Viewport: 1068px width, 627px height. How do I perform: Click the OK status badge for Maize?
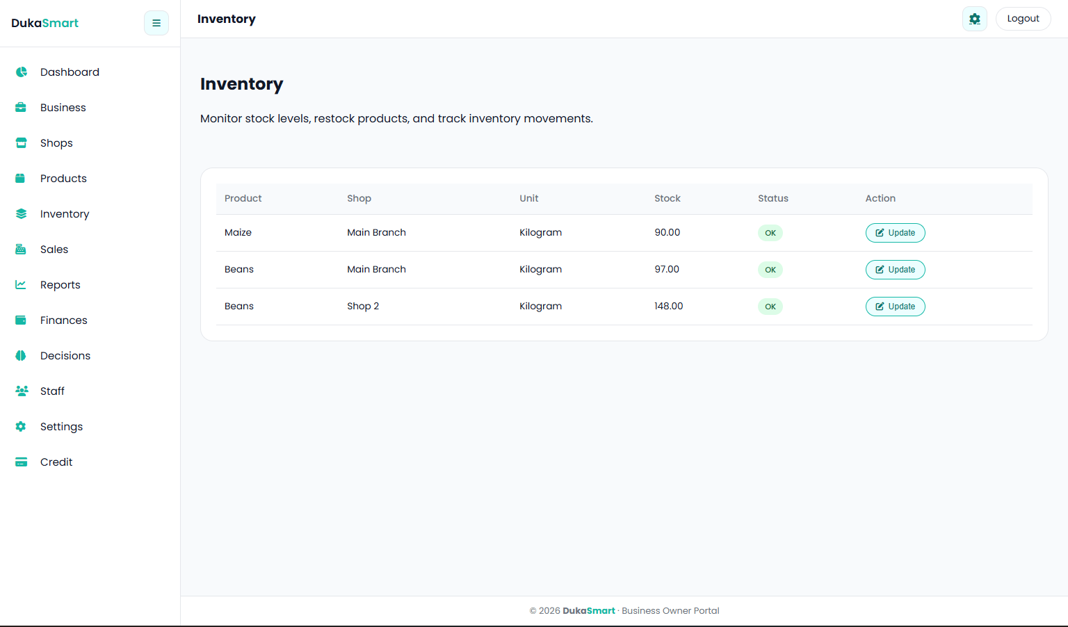(770, 233)
